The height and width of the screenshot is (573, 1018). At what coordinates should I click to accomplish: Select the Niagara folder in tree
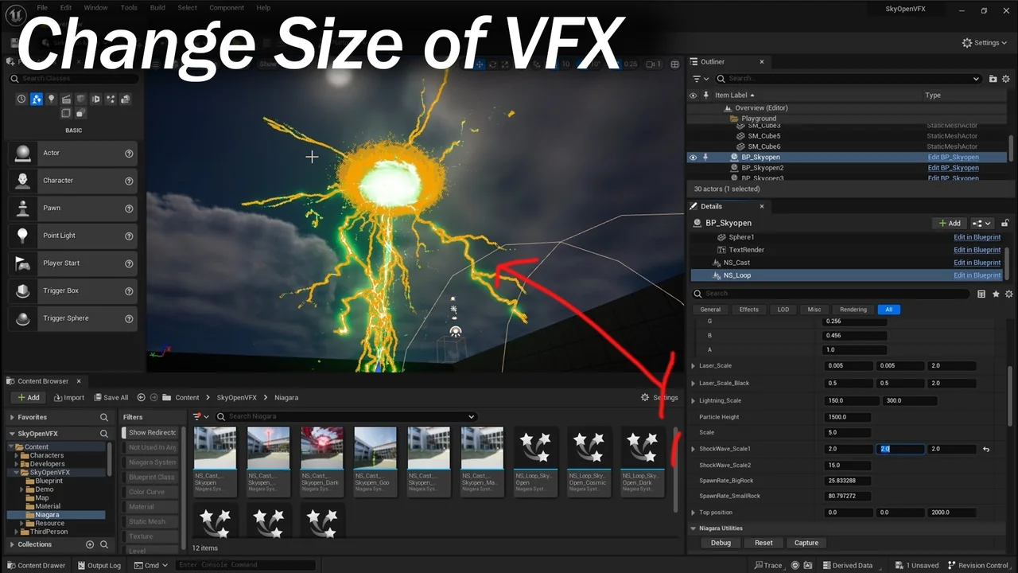47,515
